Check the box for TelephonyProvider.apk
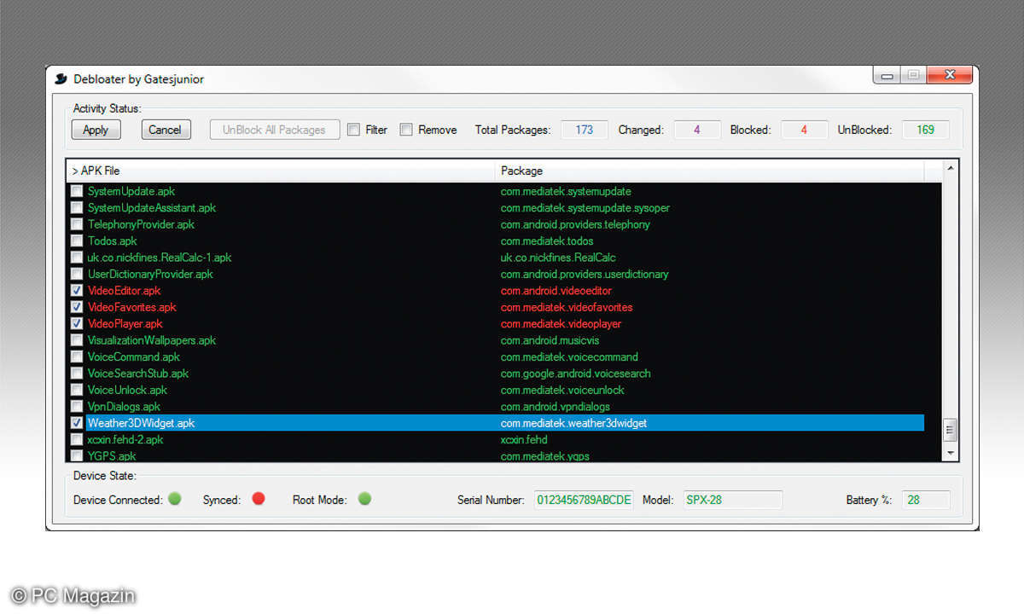Screen dimensions: 1024x614 tap(77, 224)
